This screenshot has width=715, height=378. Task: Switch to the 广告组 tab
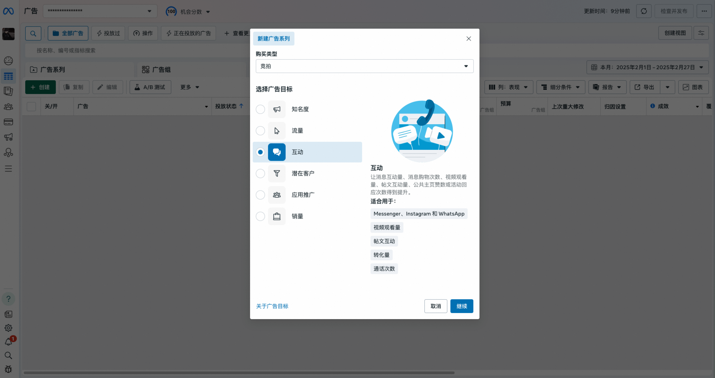[x=191, y=70]
